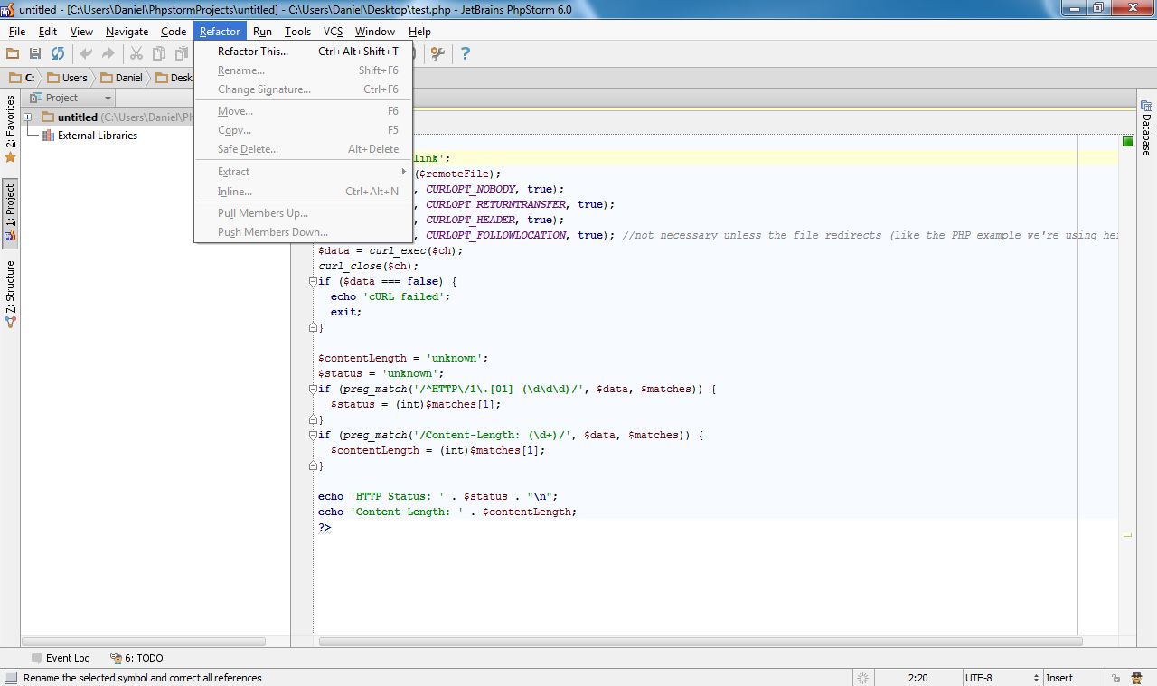Click the editor horizontal scrollbar

[700, 642]
